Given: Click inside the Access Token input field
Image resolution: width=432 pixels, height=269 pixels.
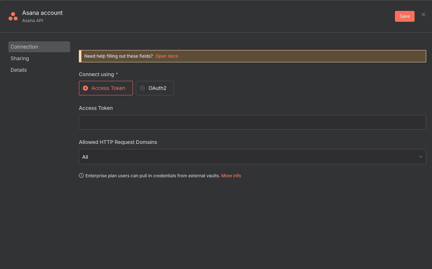Looking at the screenshot, I should (253, 122).
